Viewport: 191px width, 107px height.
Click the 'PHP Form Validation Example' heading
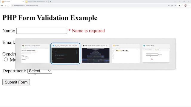click(x=50, y=18)
